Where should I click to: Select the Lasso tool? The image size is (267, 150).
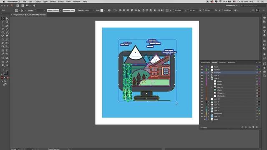[x=7, y=22]
